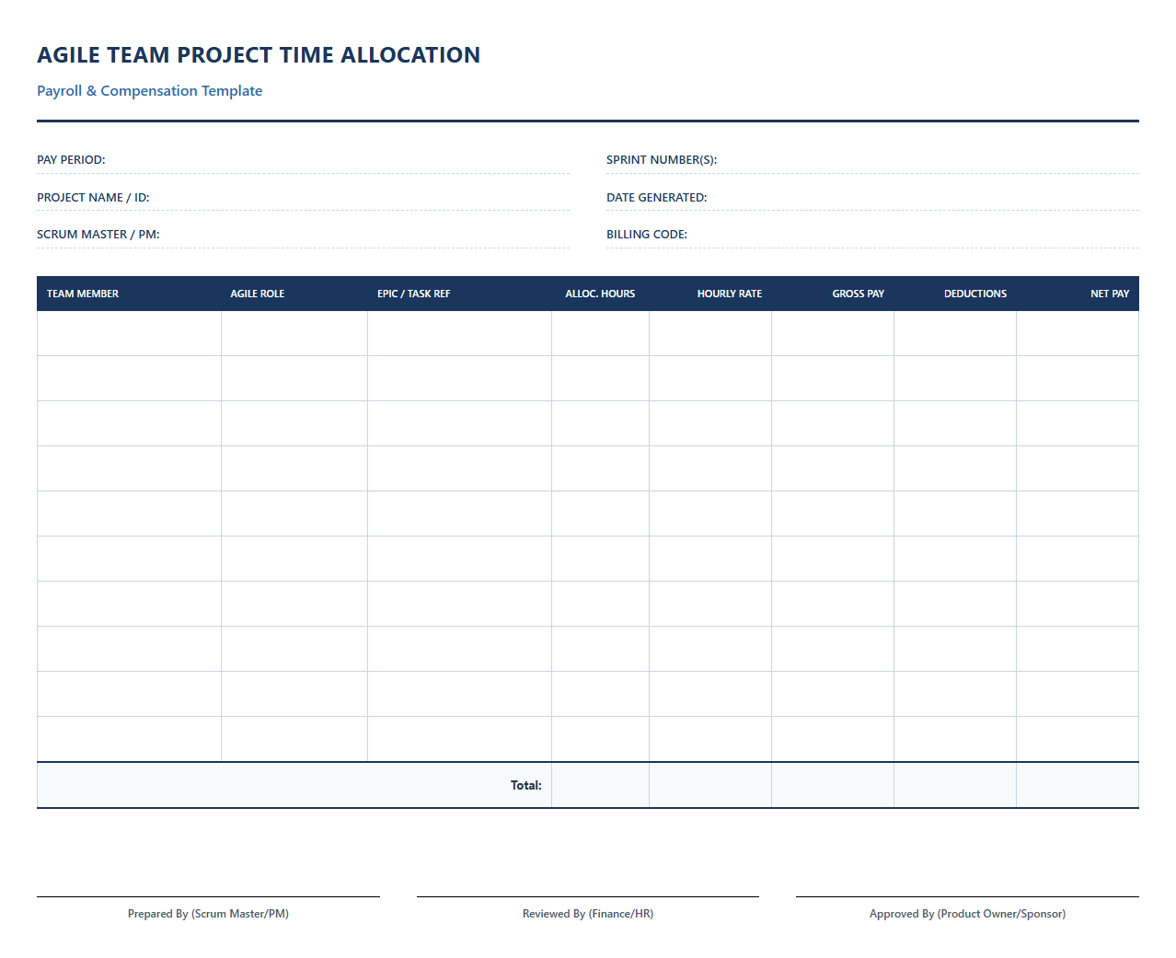Click the Project Name / ID field
1176x958 pixels.
(303, 198)
